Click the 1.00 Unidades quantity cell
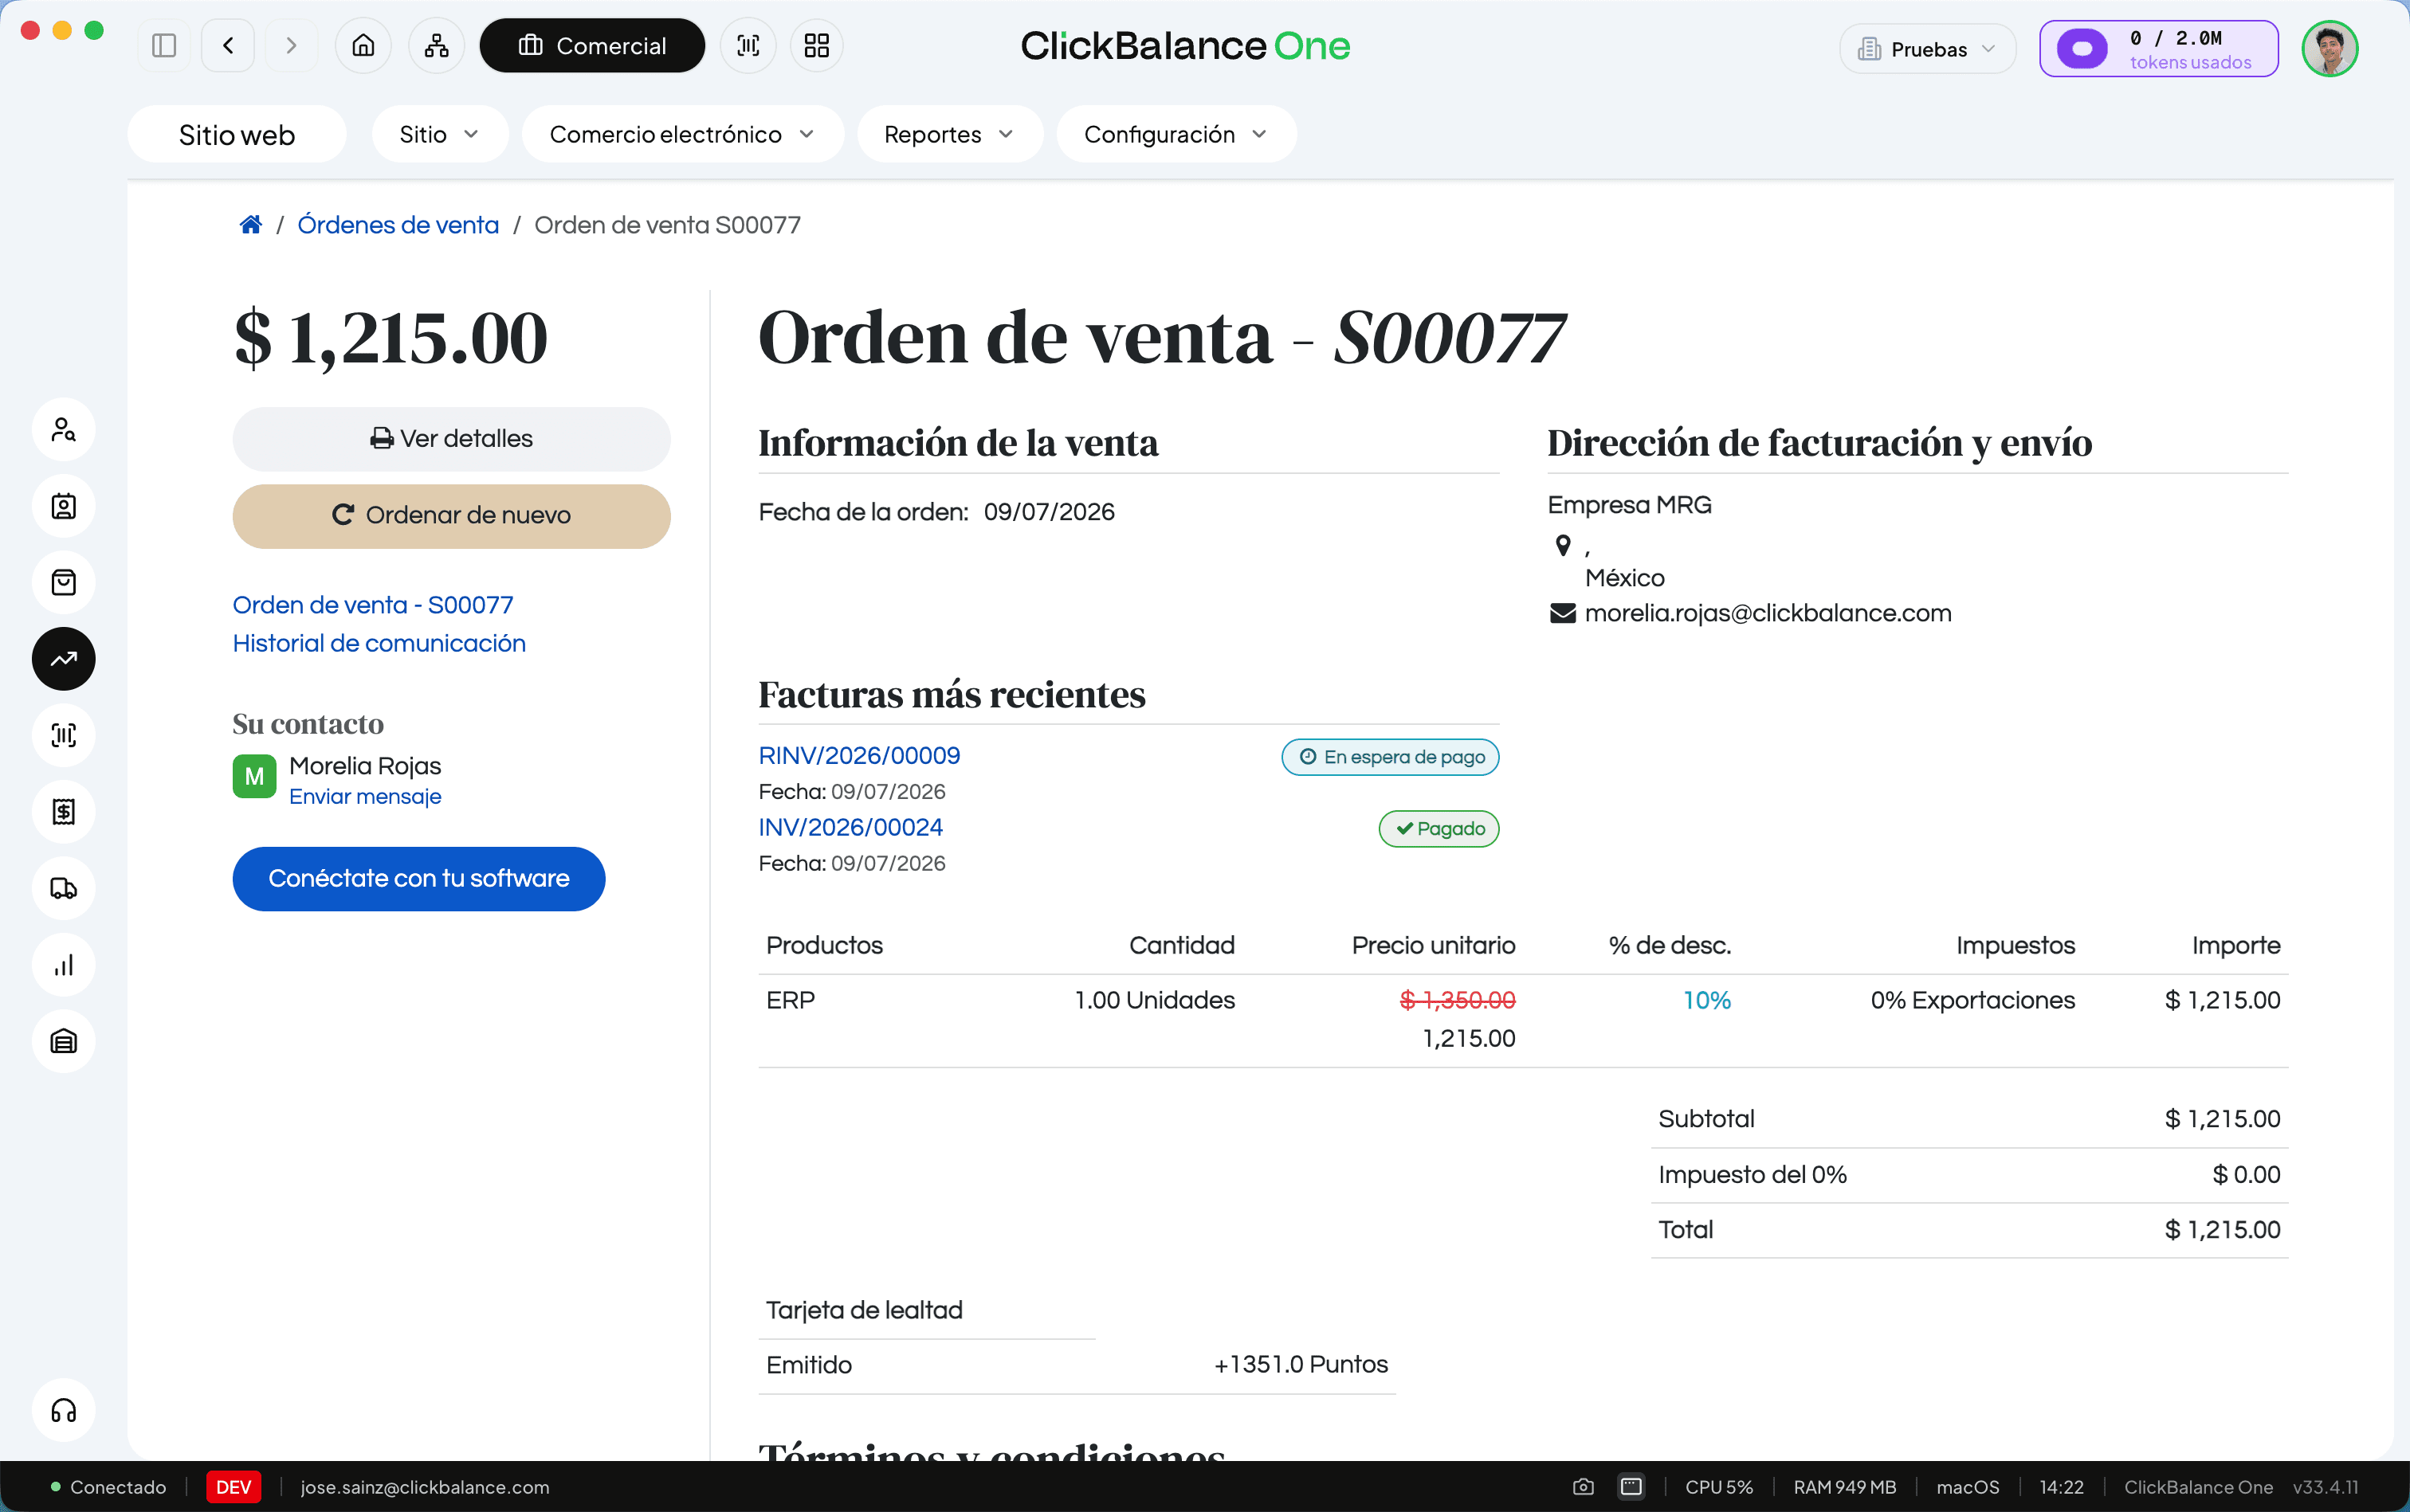This screenshot has height=1512, width=2410. (x=1155, y=1000)
